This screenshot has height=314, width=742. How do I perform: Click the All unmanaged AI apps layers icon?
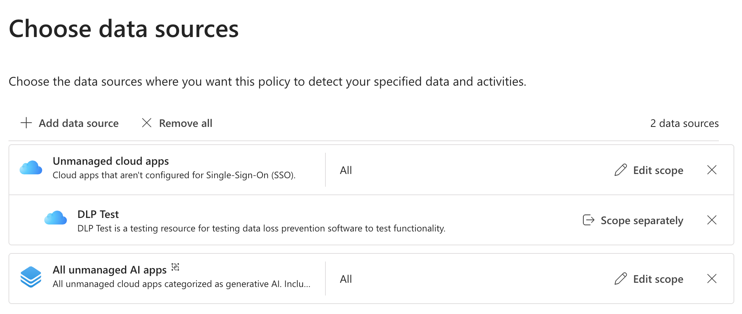[x=31, y=277]
